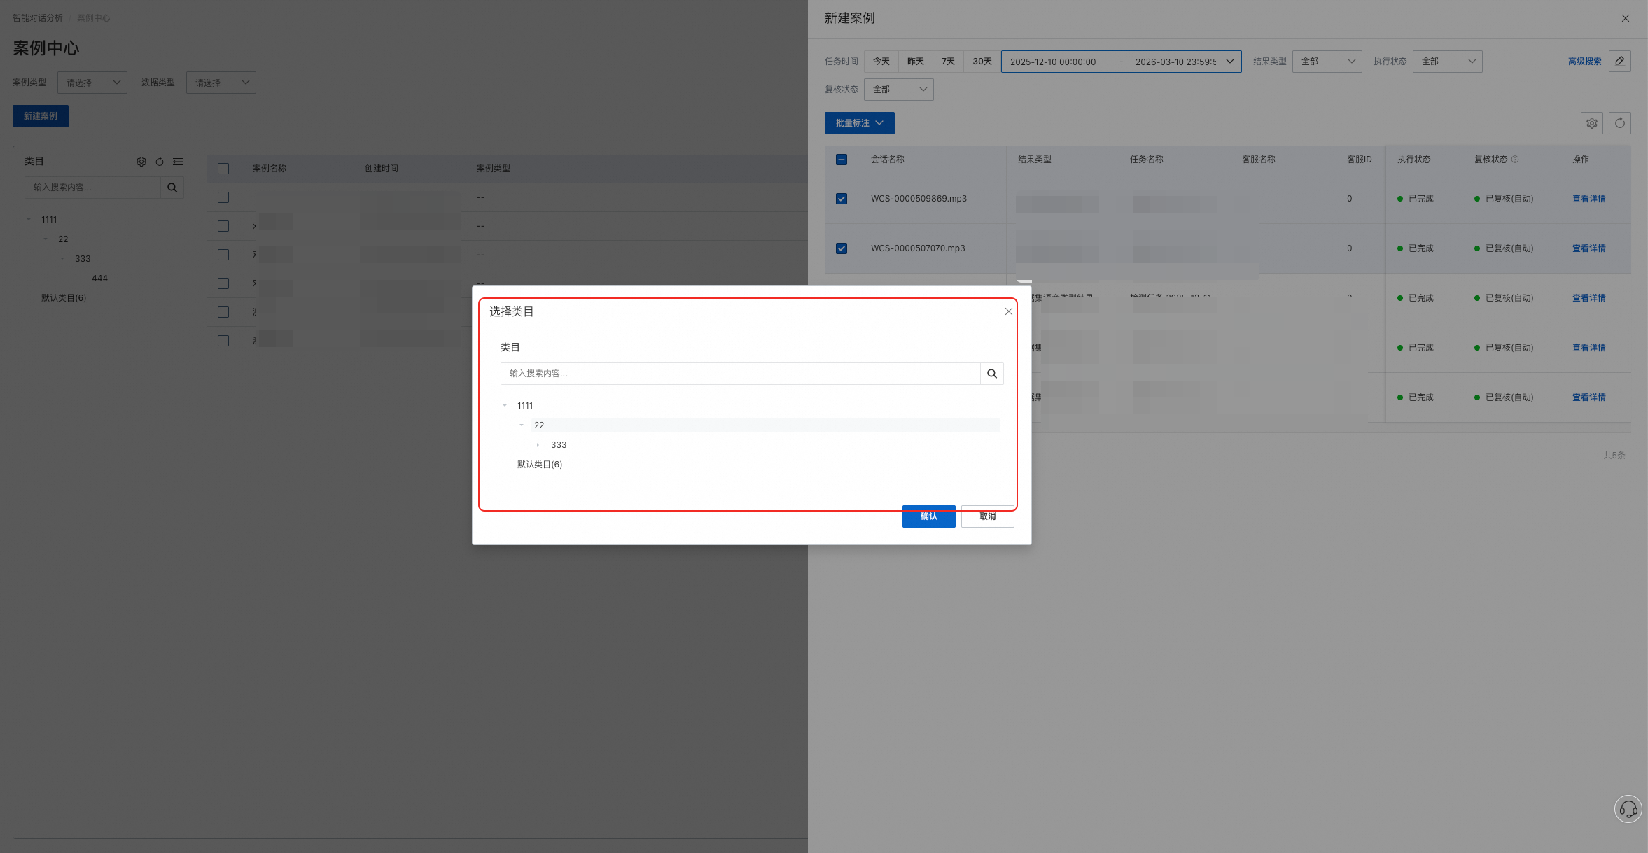Open the batch annotate dropdown
The height and width of the screenshot is (853, 1648).
859,123
